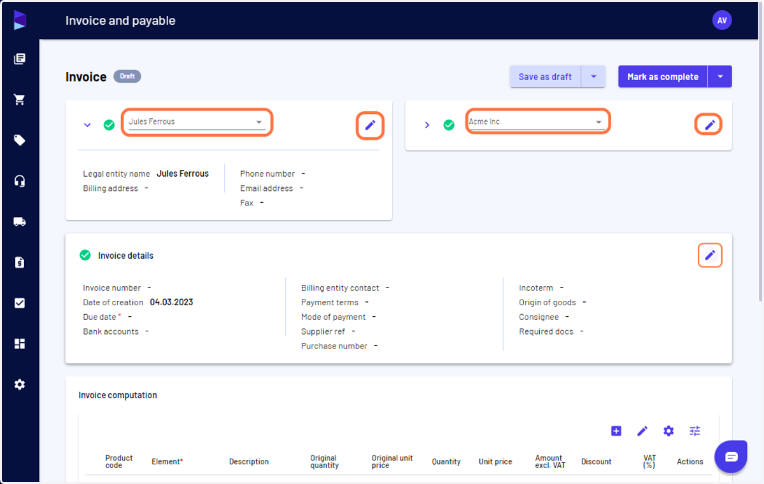Open the documents library sidebar icon
The height and width of the screenshot is (484, 764).
20,59
